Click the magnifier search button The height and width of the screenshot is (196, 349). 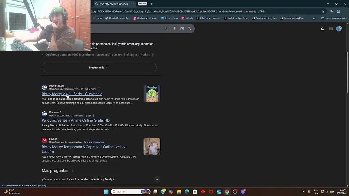point(189,28)
